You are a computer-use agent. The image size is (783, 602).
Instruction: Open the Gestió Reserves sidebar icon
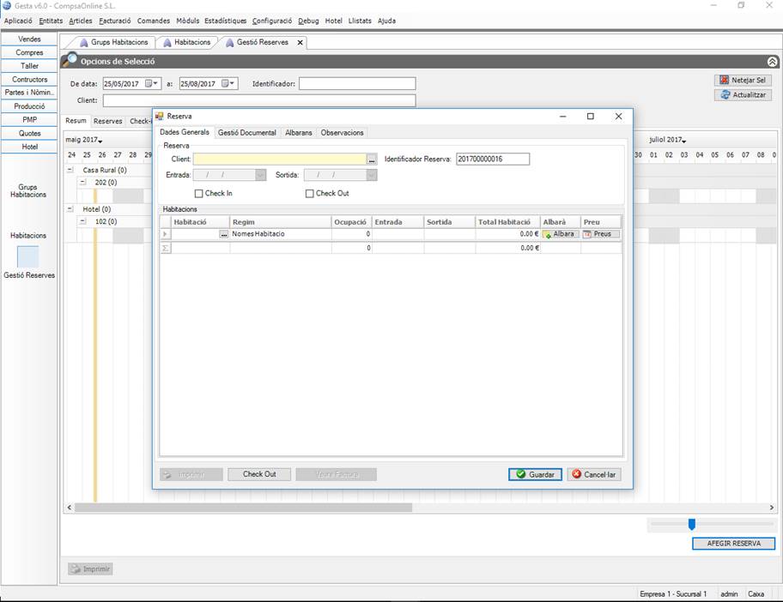[28, 256]
